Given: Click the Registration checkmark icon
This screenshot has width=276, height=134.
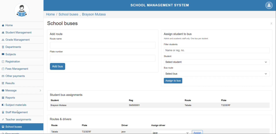Looking at the screenshot, I should [3, 62].
